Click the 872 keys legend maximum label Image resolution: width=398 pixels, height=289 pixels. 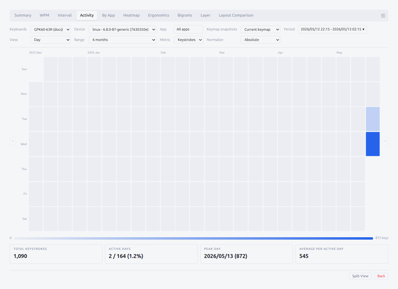(x=382, y=238)
